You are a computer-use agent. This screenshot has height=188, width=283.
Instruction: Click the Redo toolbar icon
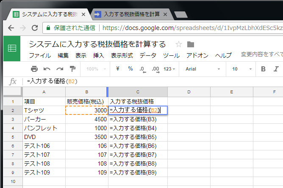(x=60, y=69)
